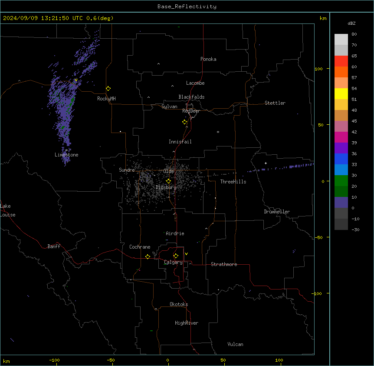Click the white asterisk marker east of Innisfail
Image resolution: width=374 pixels, height=366 pixels.
(x=218, y=132)
